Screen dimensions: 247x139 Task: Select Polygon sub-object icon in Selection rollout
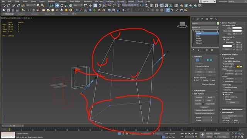point(208,60)
